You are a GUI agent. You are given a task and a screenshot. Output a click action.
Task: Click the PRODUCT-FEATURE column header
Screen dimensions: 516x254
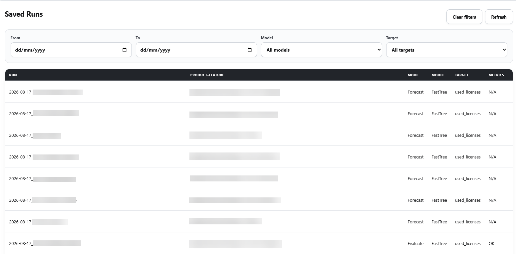point(207,75)
